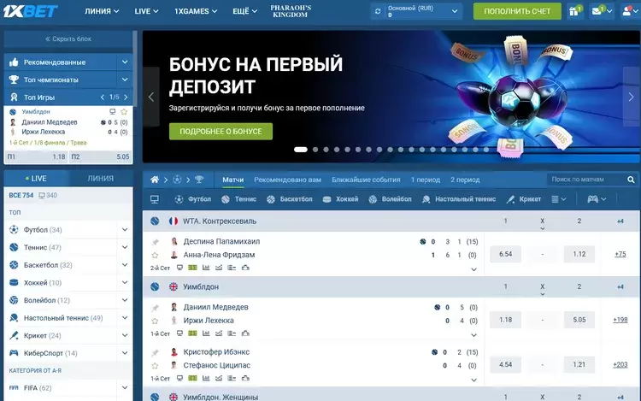Image resolution: width=641 pixels, height=401 pixels.
Task: Click tennis ball icon beside WTA. Контрексевиль
Action: pyautogui.click(x=155, y=221)
